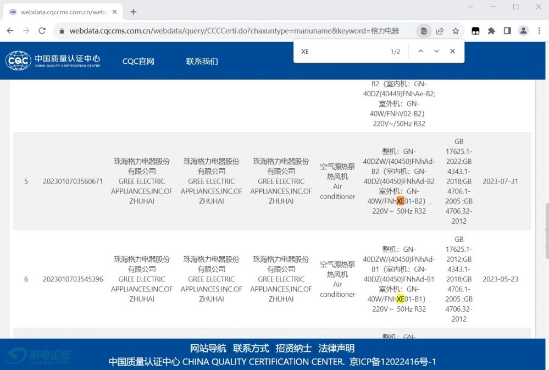Click the 法律声明 footer link

(x=336, y=348)
